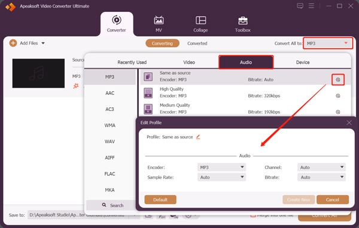This screenshot has width=359, height=228.
Task: Open the Collage tab
Action: (x=200, y=24)
